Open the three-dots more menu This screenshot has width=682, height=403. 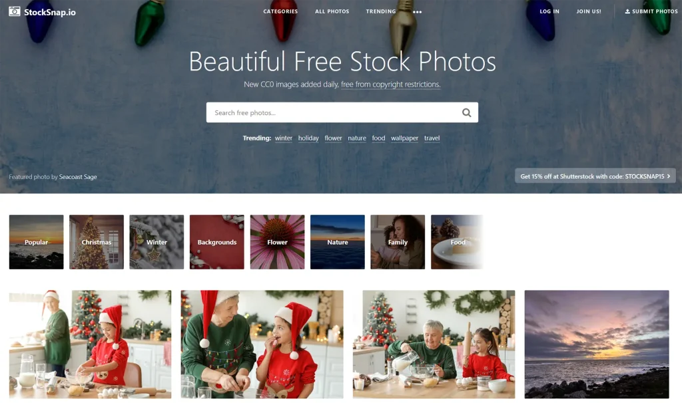click(x=417, y=12)
